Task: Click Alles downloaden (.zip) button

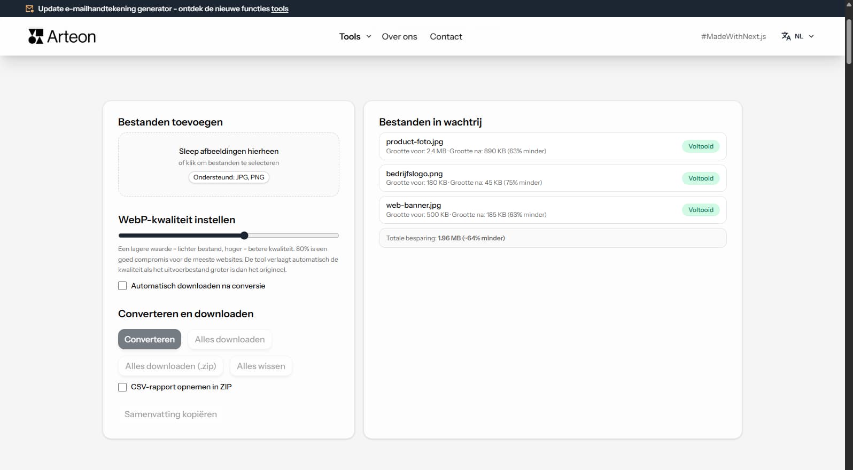Action: pos(170,366)
